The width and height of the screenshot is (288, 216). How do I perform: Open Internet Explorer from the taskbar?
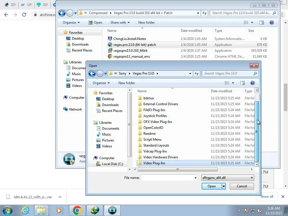25,210
